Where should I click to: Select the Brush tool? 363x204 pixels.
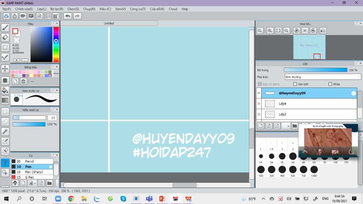click(x=5, y=28)
